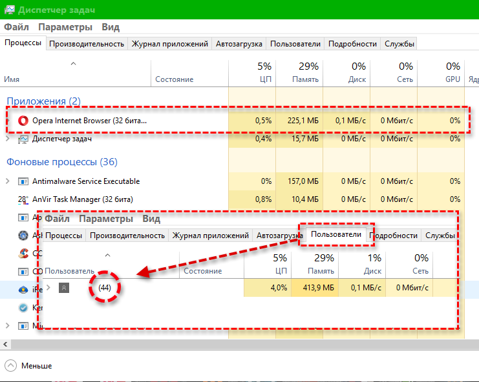
Task: Click the Пользователь column header in the inset
Action: 111,265
